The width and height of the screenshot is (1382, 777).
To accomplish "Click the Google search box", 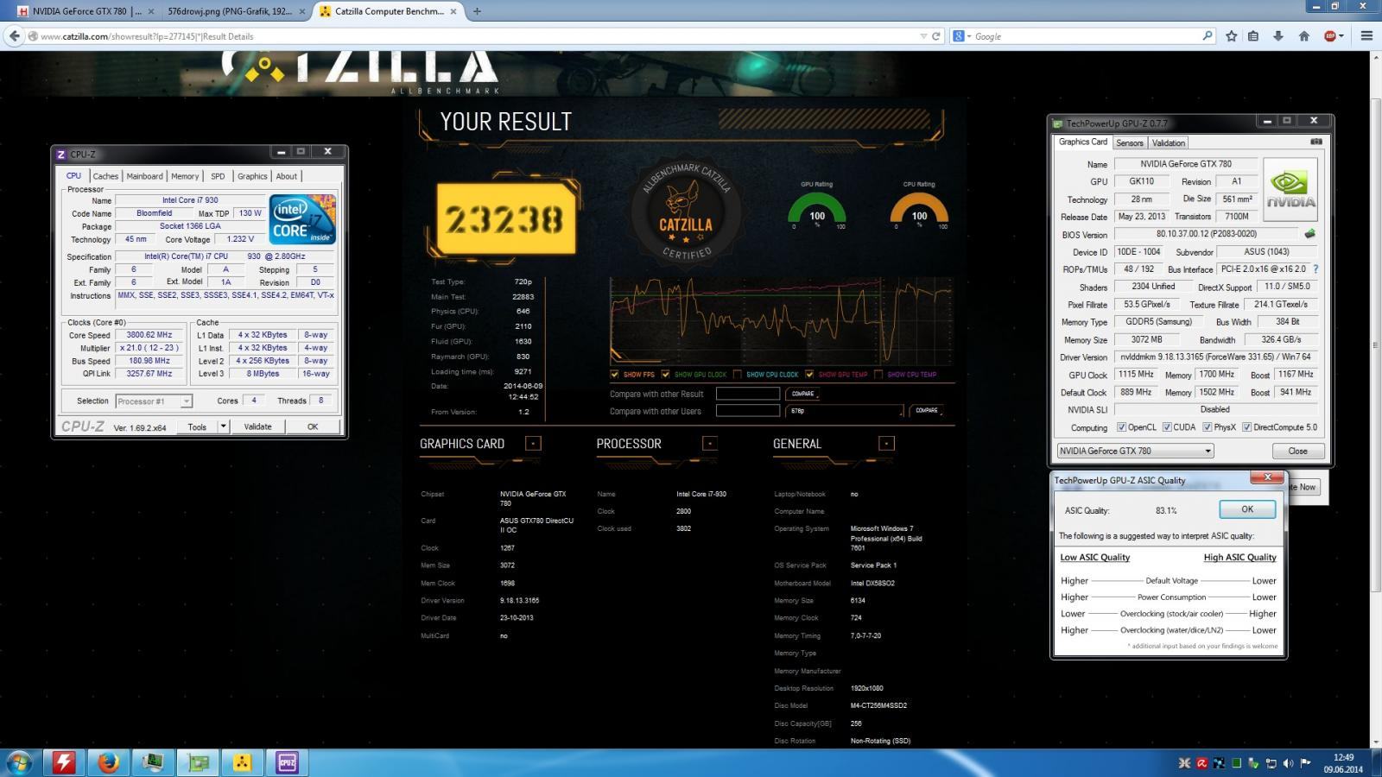I will coord(1086,36).
